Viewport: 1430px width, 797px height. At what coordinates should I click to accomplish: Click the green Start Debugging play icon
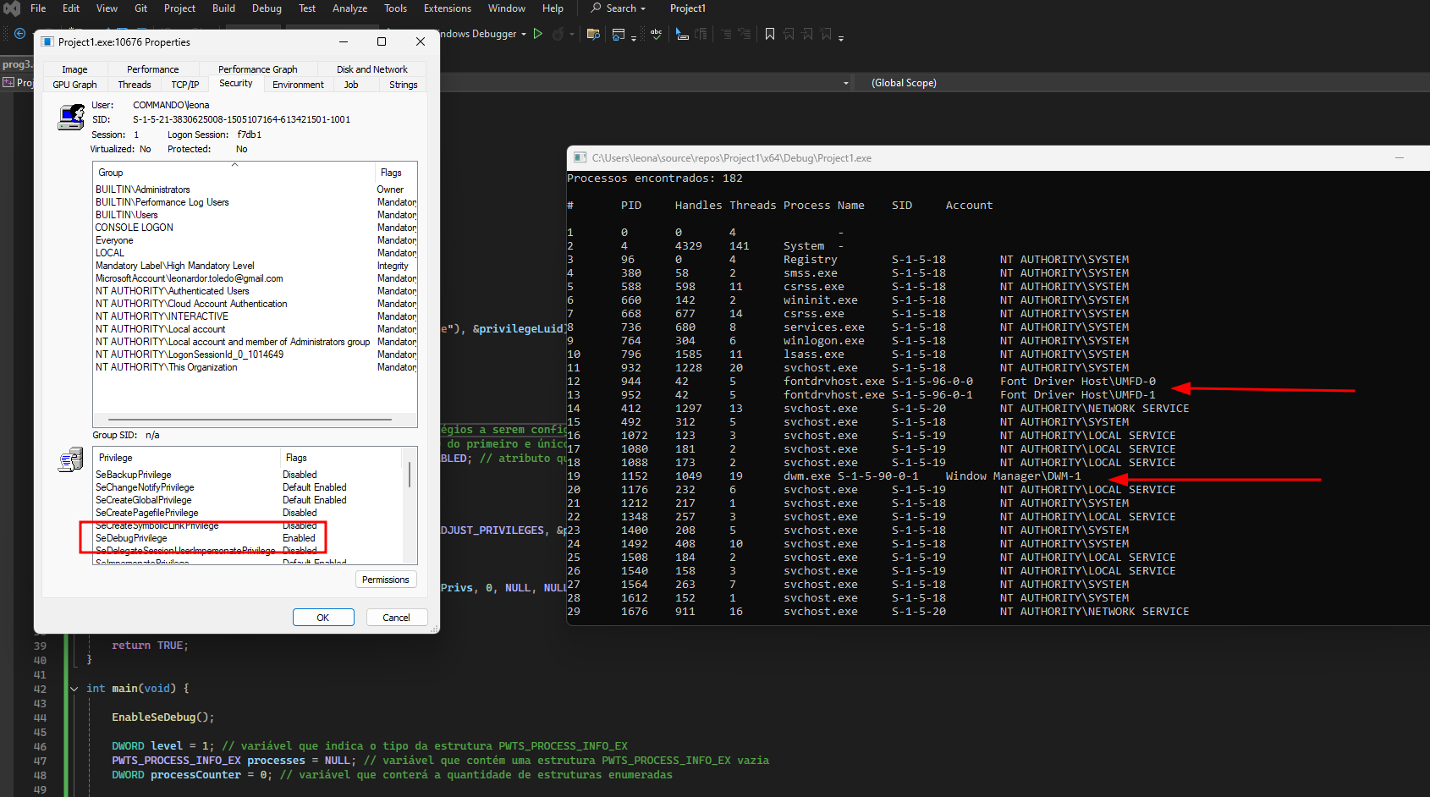point(538,34)
